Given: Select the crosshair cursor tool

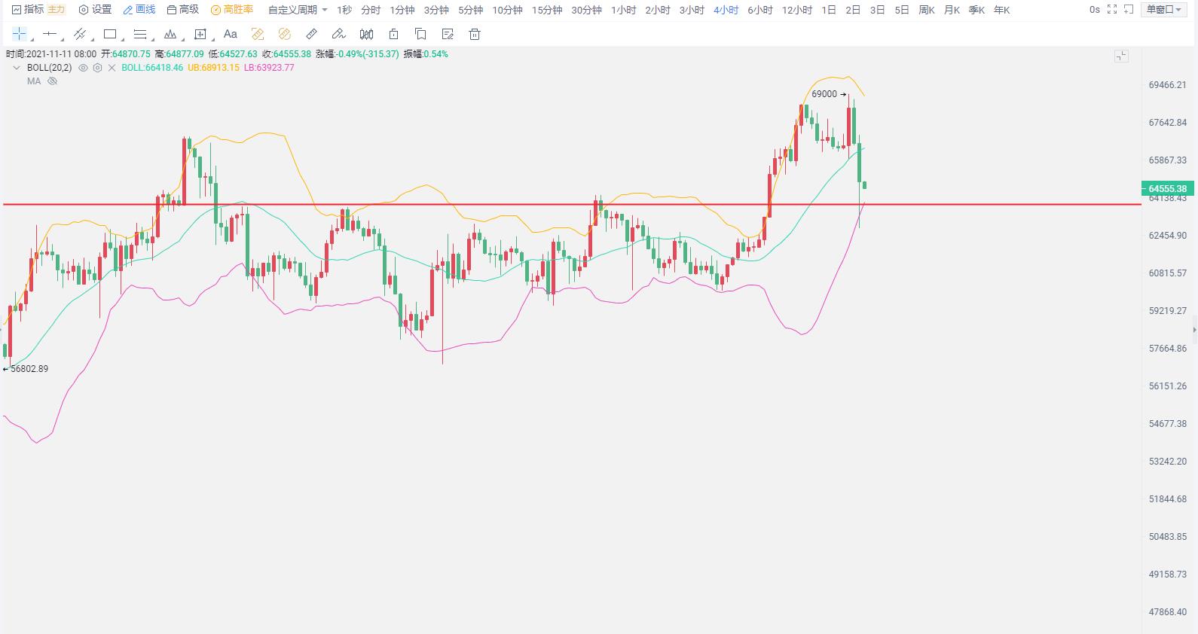Looking at the screenshot, I should [x=20, y=34].
